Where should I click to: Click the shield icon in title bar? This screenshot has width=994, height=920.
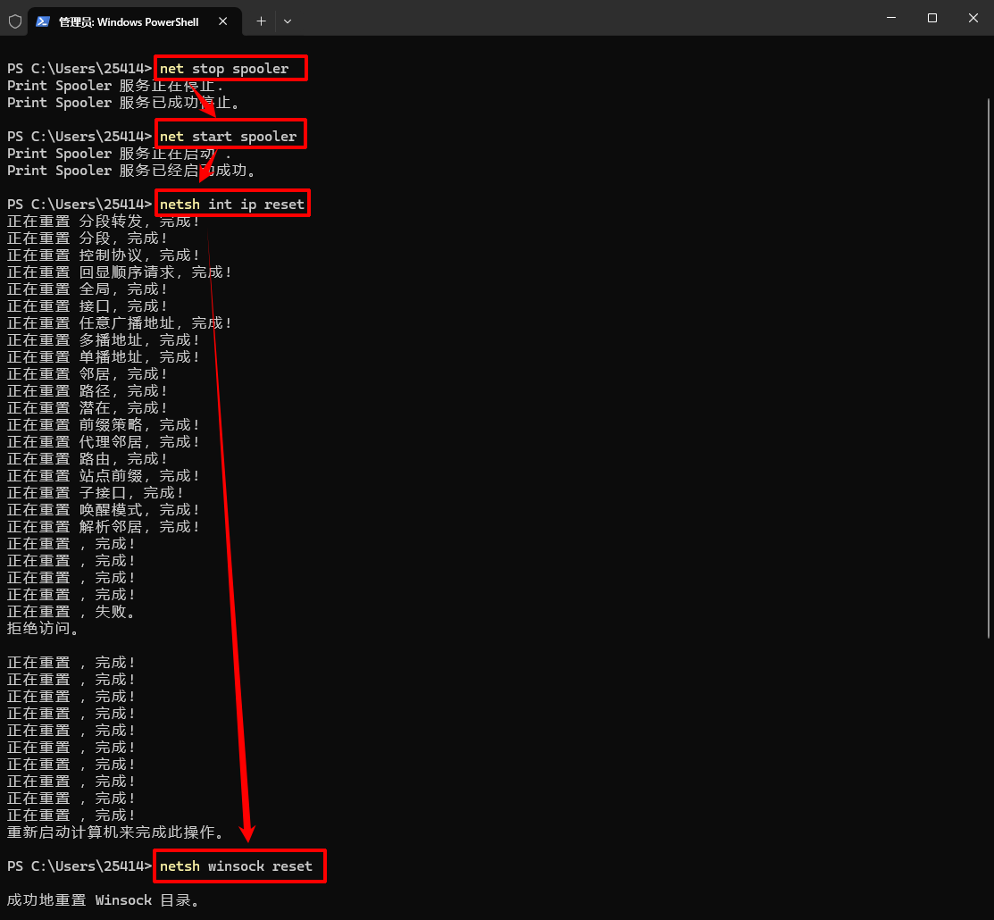(15, 21)
